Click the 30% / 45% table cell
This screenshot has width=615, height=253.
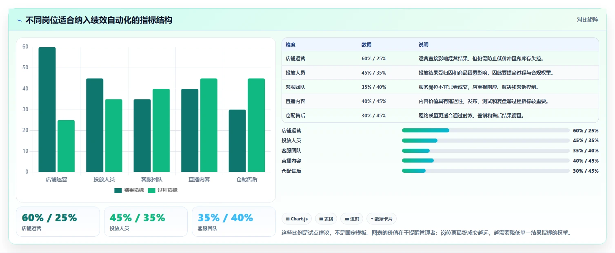pos(374,116)
